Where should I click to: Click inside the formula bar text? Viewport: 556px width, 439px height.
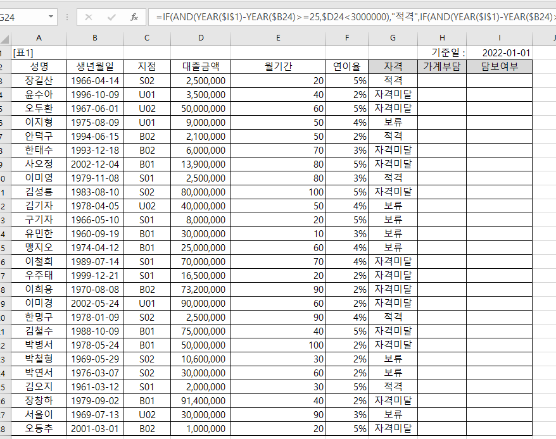tap(348, 17)
